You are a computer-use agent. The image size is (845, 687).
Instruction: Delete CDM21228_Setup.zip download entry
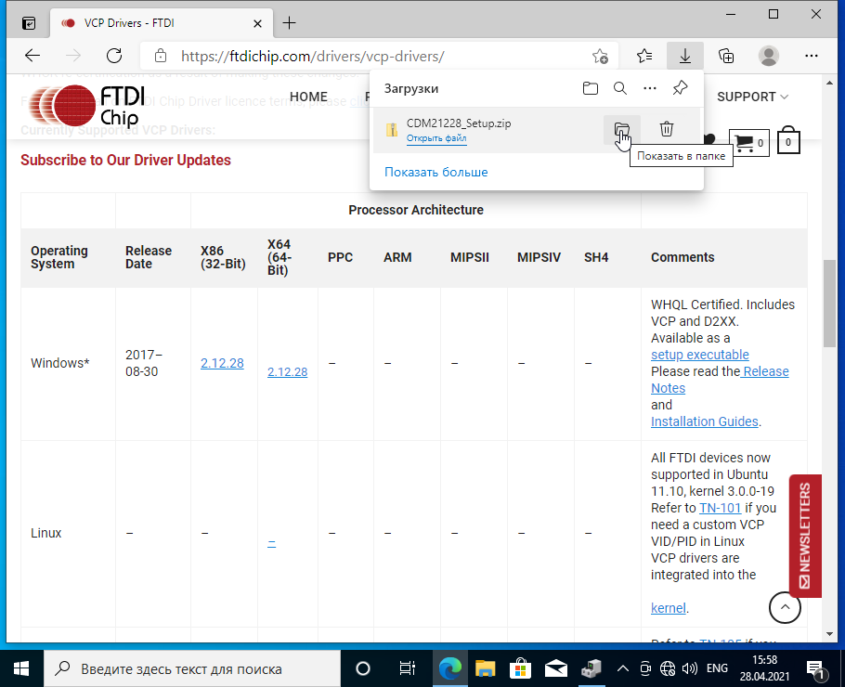[667, 129]
